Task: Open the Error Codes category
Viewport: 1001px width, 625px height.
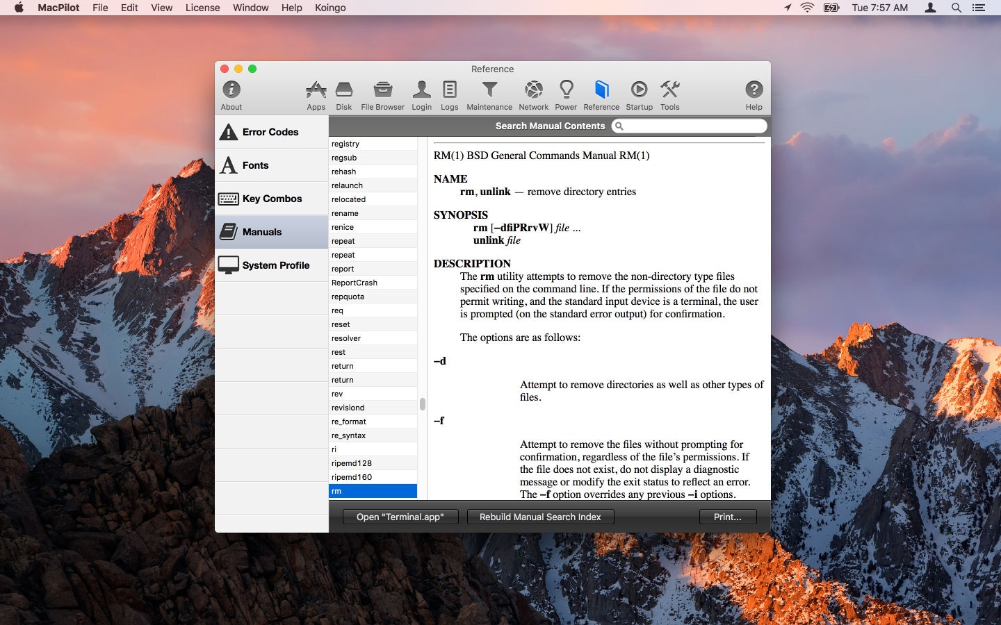Action: pos(270,131)
